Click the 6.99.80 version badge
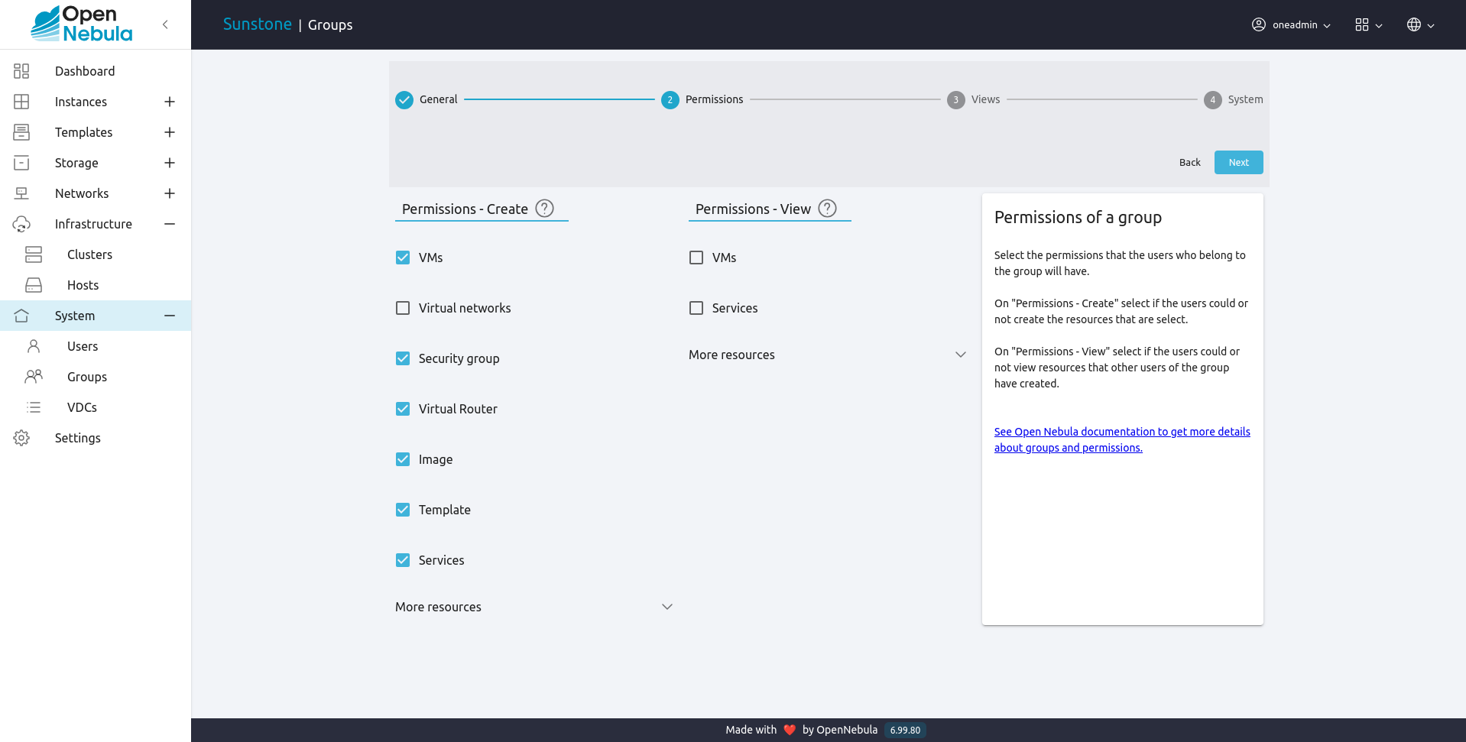1466x742 pixels. tap(905, 730)
